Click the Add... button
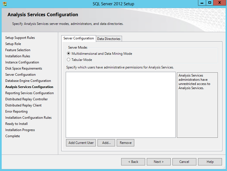 tap(106, 143)
